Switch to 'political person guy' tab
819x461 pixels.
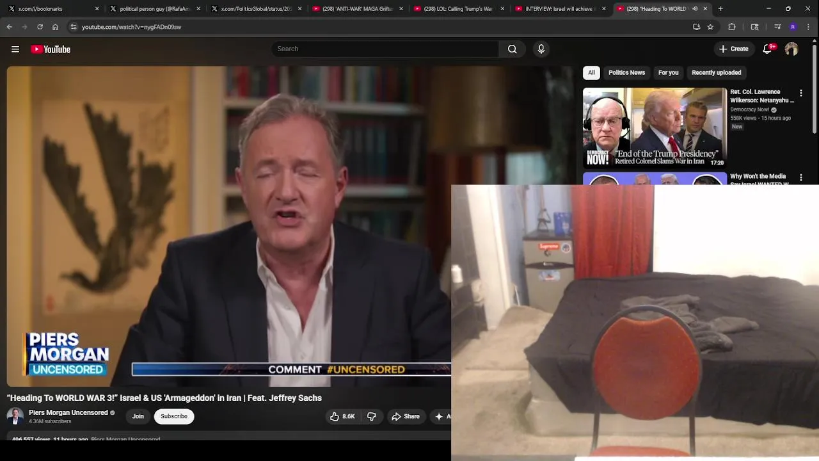(x=154, y=9)
